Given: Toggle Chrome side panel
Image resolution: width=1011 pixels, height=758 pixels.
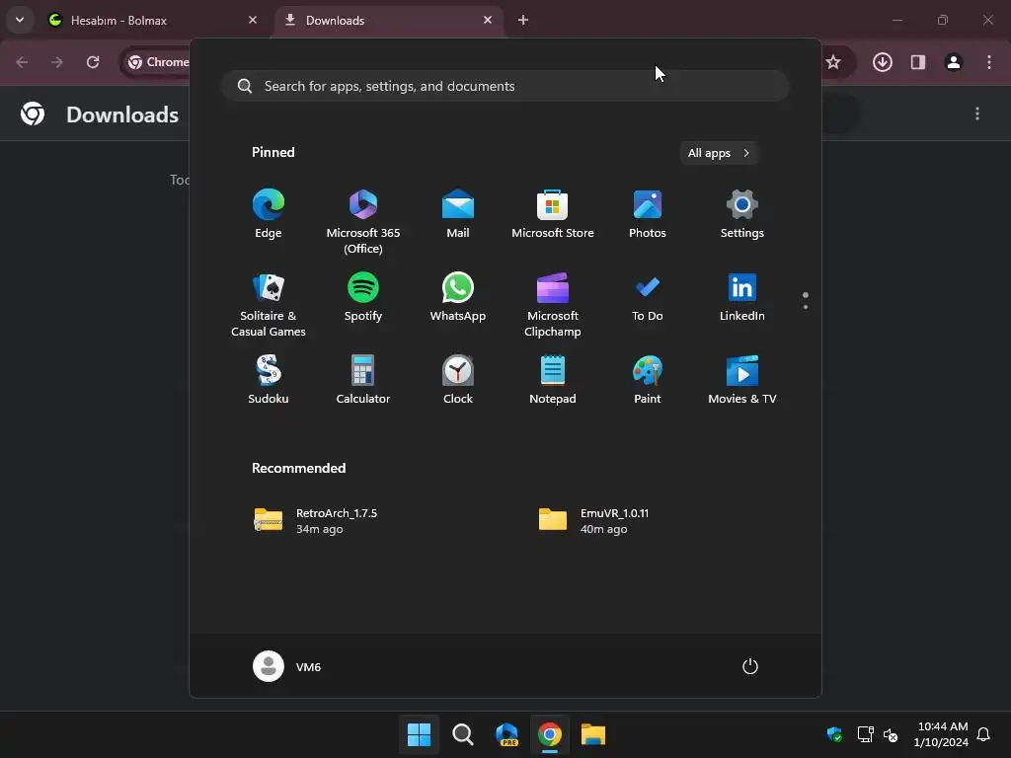Looking at the screenshot, I should (x=918, y=62).
